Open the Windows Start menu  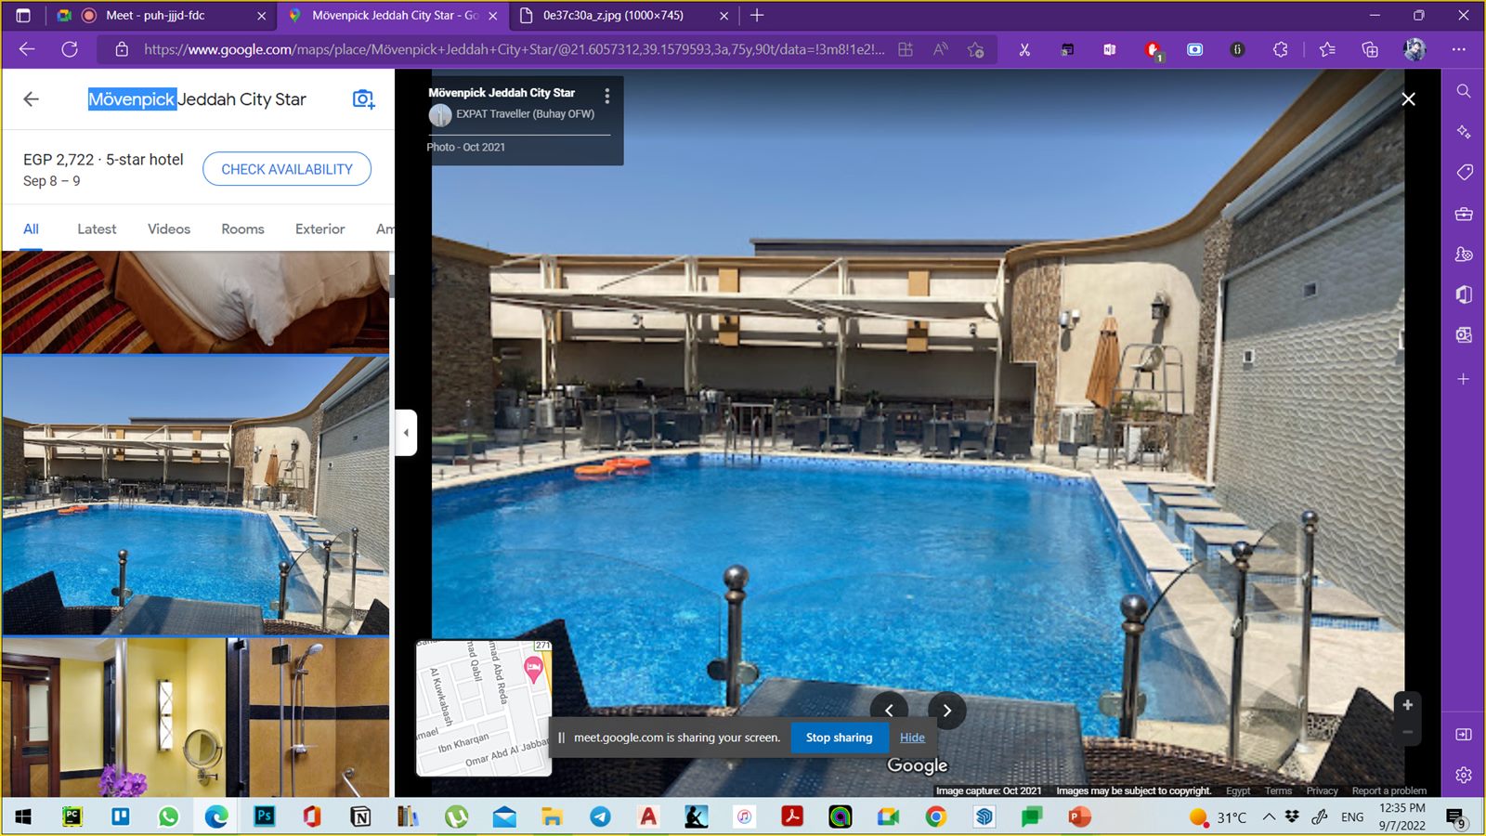point(23,817)
